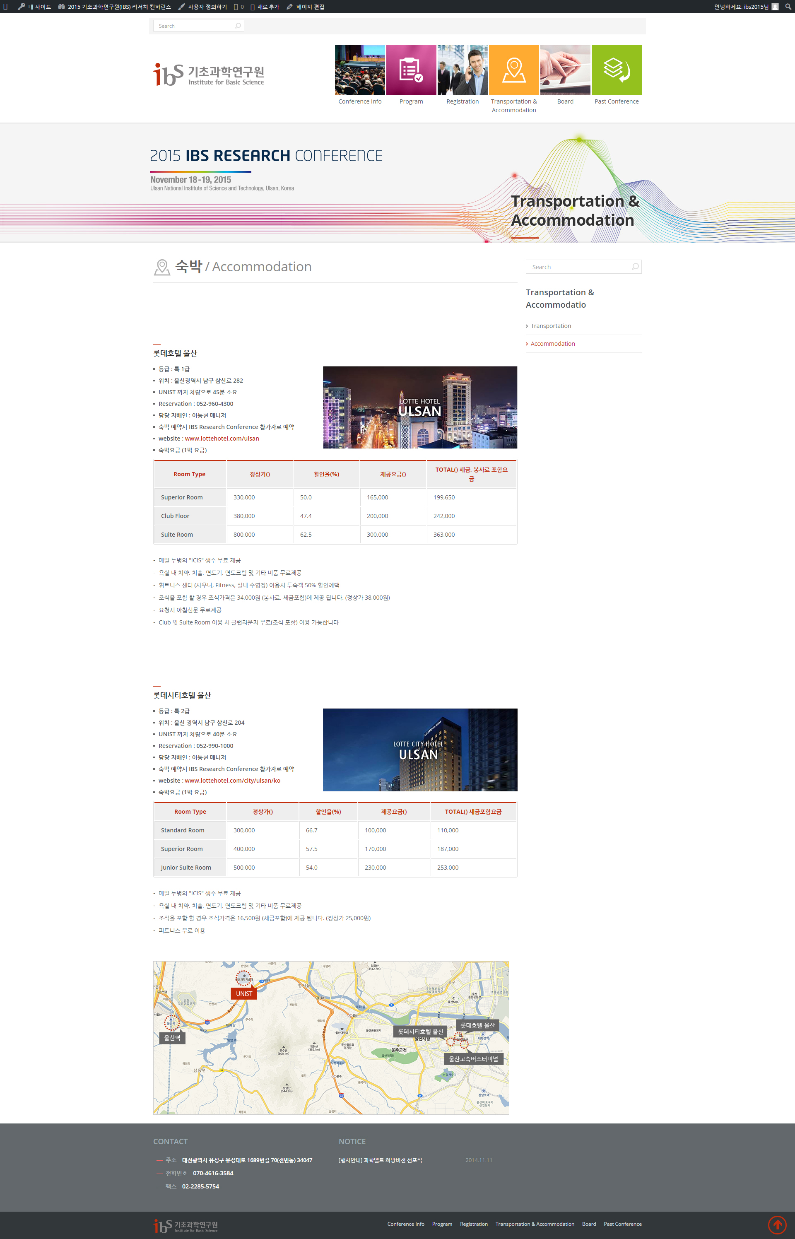Click the Board menu label under the tile

click(565, 102)
